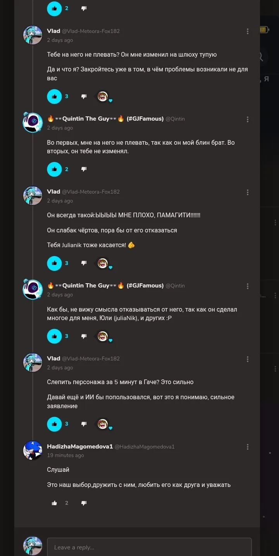Viewport: 279px width, 556px height.
Task: Open three-dot menu on Vlad's 'Он всегда такой' comment
Action: click(248, 192)
